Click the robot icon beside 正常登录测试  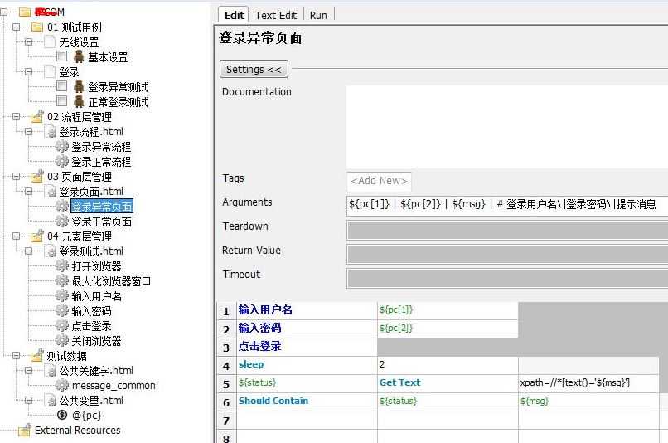pyautogui.click(x=79, y=101)
